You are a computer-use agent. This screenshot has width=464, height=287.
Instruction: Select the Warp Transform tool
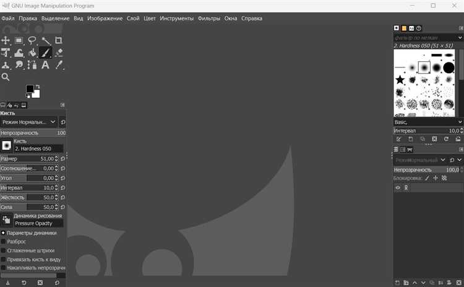tap(19, 53)
